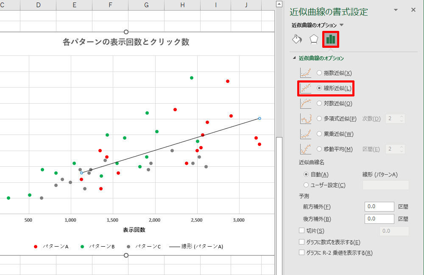Select column E header

pos(74,5)
